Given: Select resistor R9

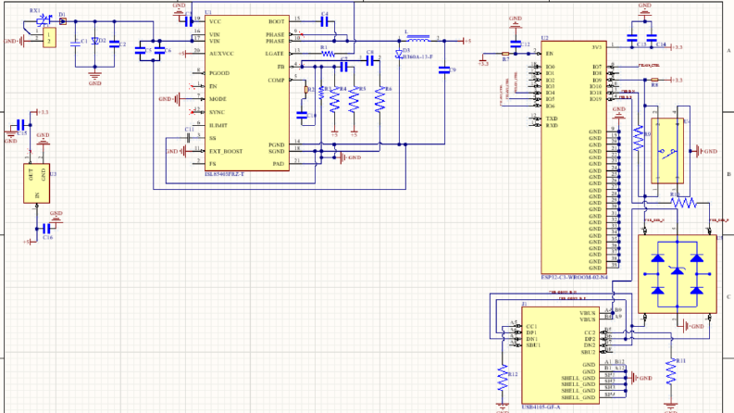Looking at the screenshot, I should coord(638,138).
